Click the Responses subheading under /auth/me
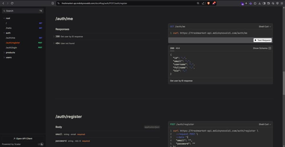The height and width of the screenshot is (147, 285). click(x=62, y=29)
